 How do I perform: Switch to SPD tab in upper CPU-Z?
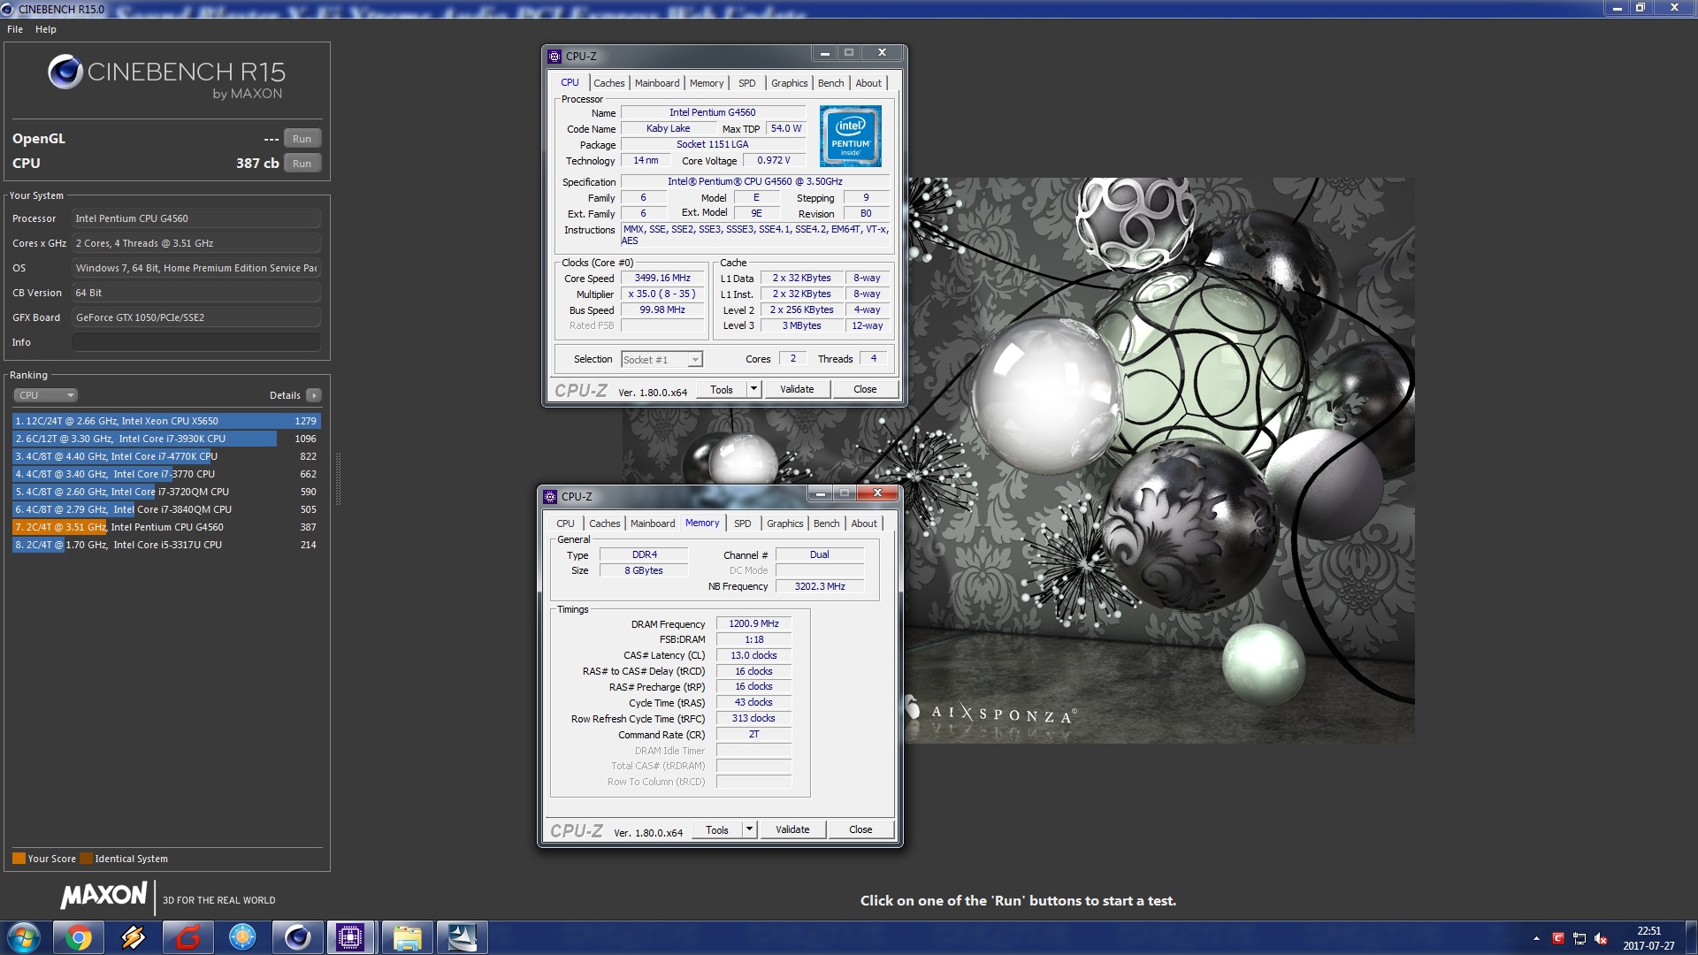(747, 83)
